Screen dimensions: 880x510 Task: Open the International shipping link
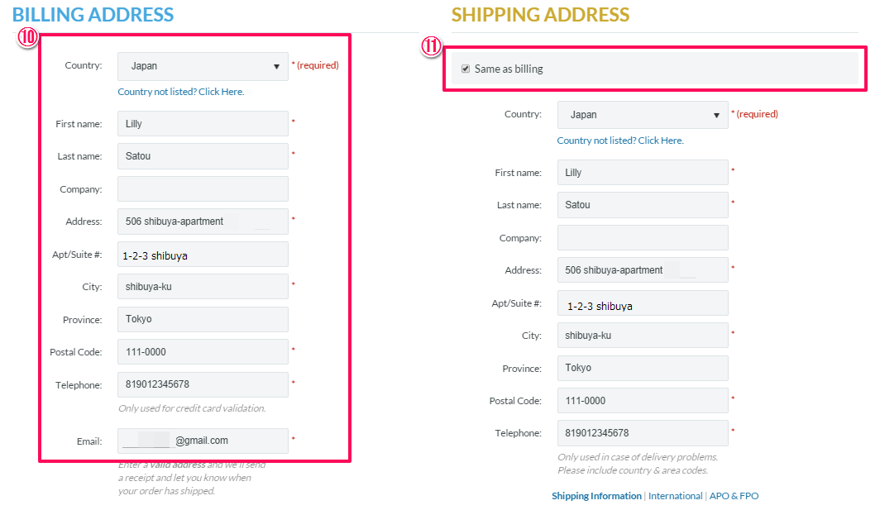[x=675, y=496]
